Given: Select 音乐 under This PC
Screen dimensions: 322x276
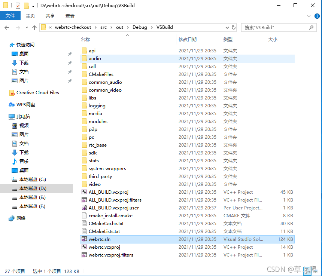Looking at the screenshot, I should tap(24, 162).
